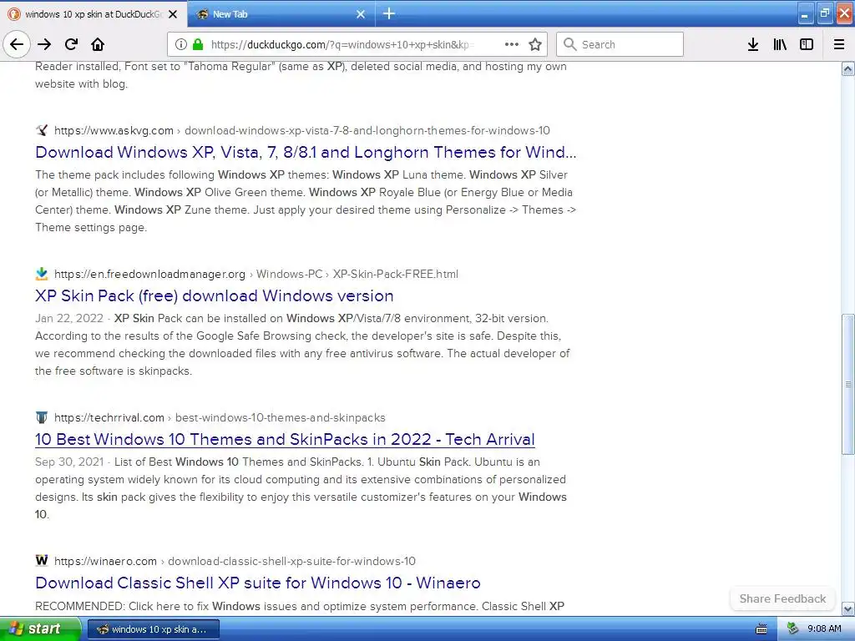Viewport: 855px width, 641px height.
Task: Click the en.freedownloadmanager.org result URL
Action: (150, 274)
